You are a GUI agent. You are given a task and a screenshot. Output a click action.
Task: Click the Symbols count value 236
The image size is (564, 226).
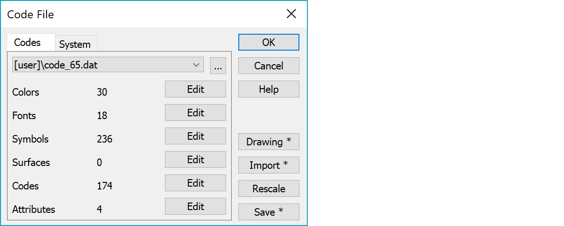[104, 139]
